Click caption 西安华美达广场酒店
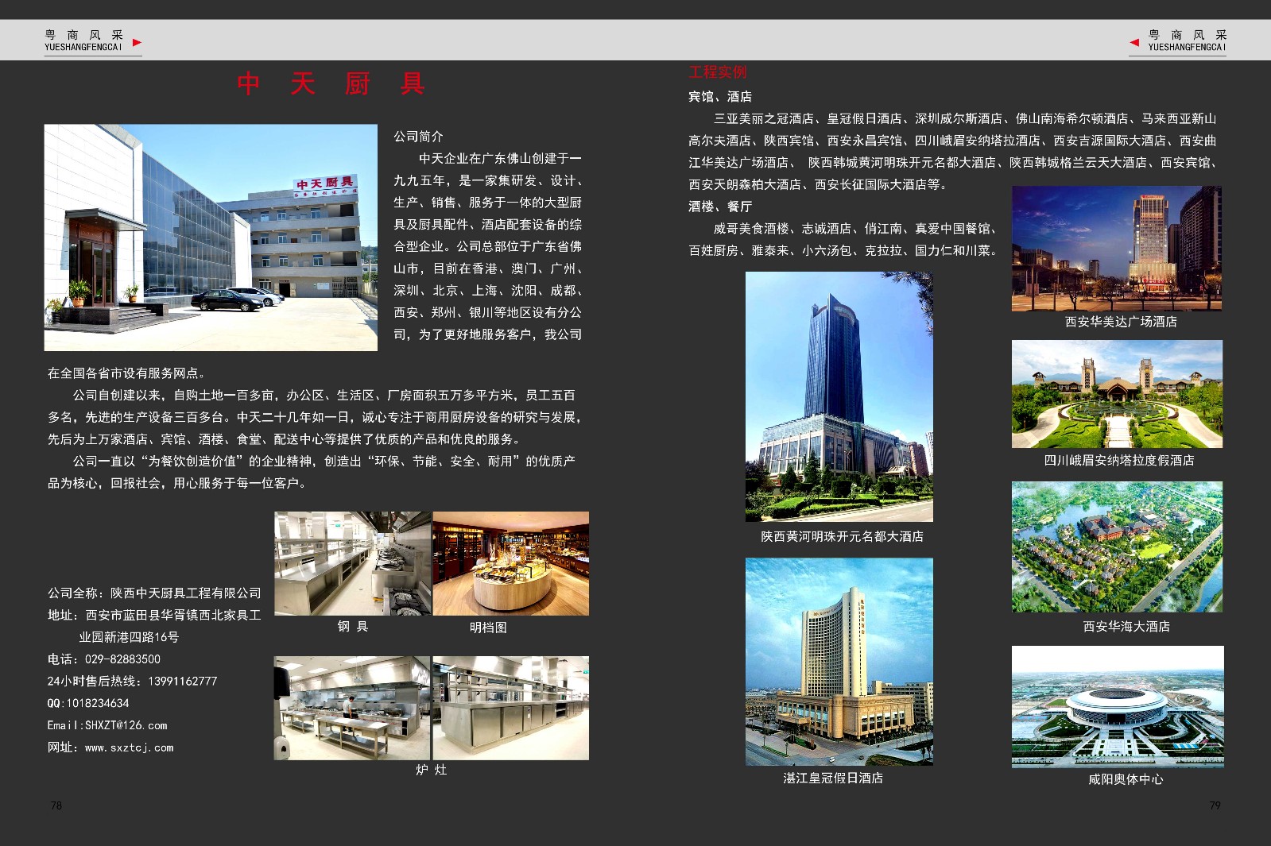Image resolution: width=1271 pixels, height=846 pixels. (x=1121, y=322)
